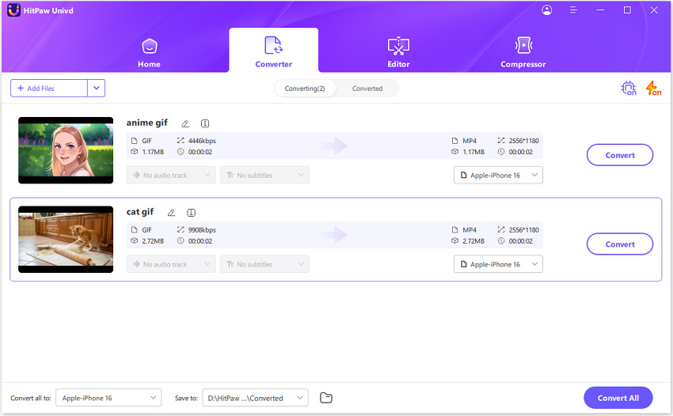The width and height of the screenshot is (673, 416).
Task: Open output folder icon
Action: coord(326,398)
